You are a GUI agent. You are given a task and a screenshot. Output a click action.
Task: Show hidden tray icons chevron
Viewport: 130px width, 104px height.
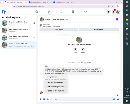(x=125, y=87)
